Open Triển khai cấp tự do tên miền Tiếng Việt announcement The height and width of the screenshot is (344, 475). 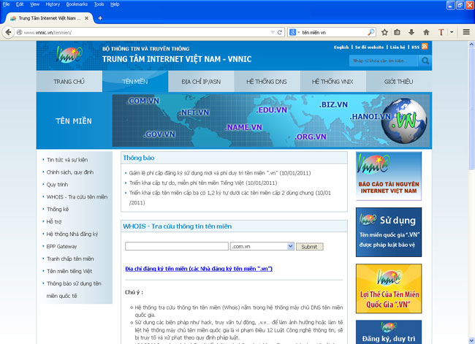click(x=203, y=183)
